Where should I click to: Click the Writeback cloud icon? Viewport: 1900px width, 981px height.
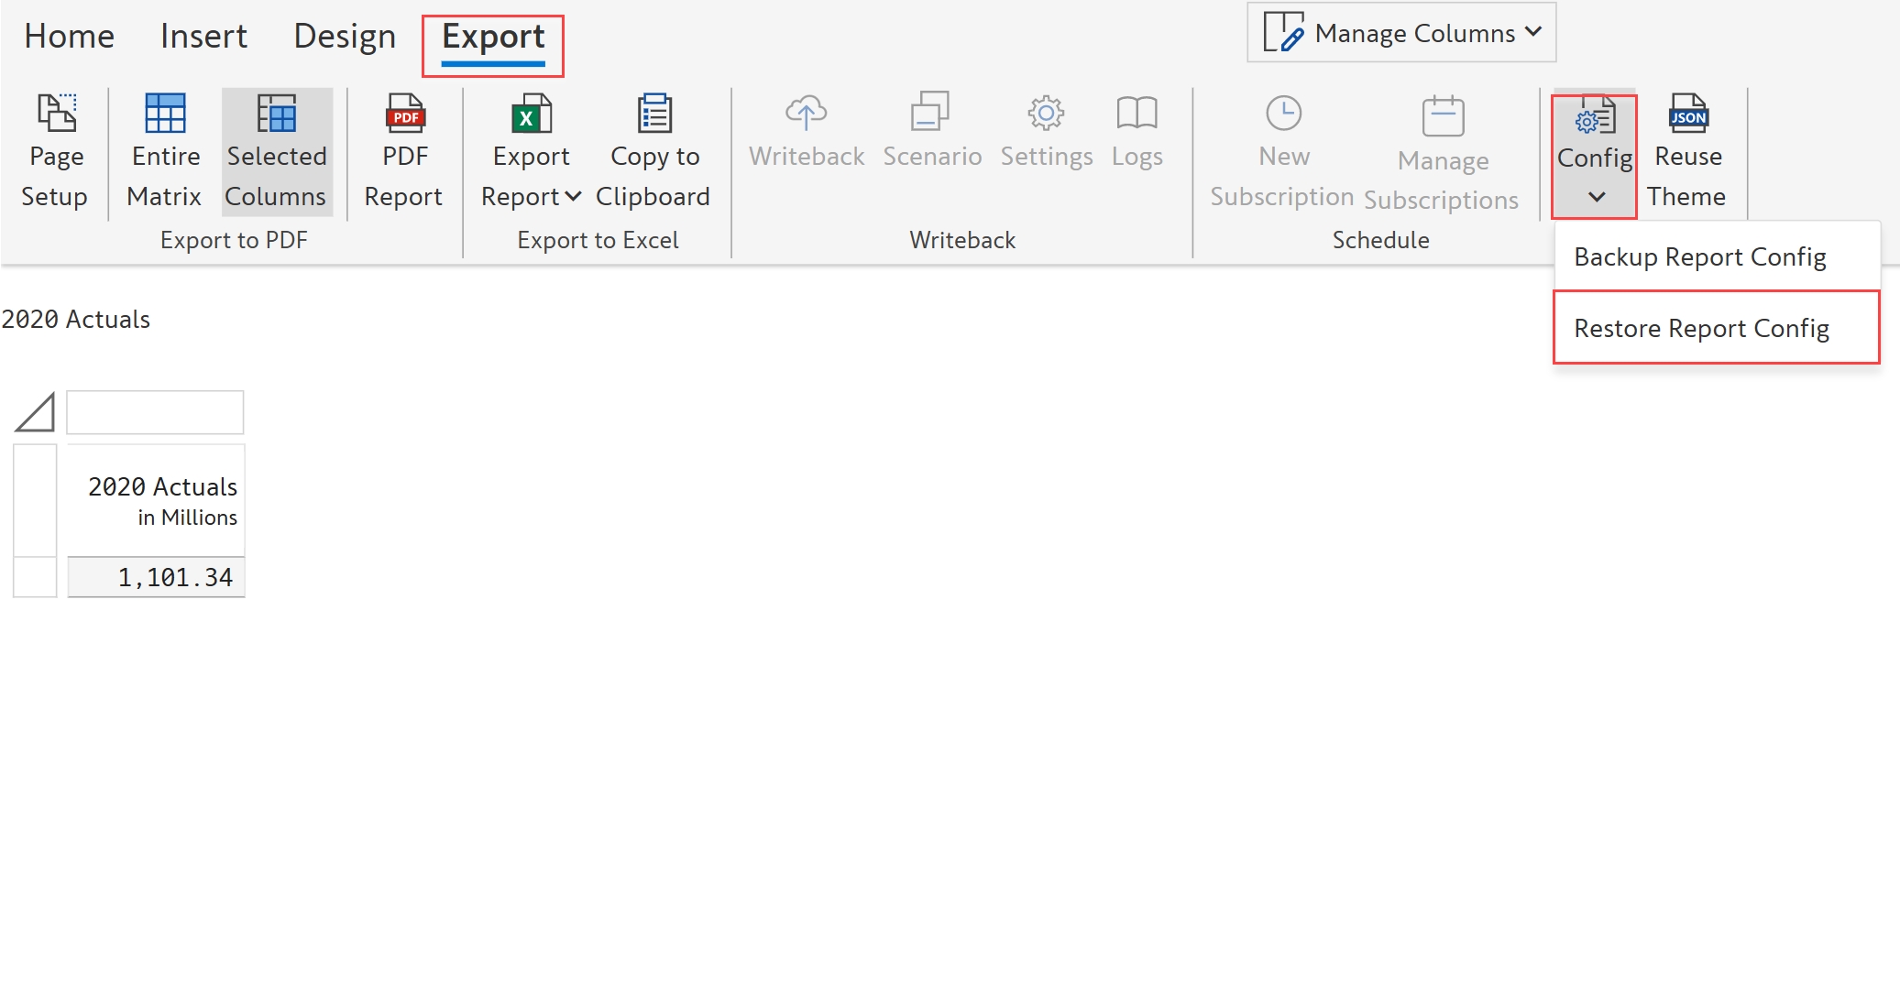(x=806, y=114)
